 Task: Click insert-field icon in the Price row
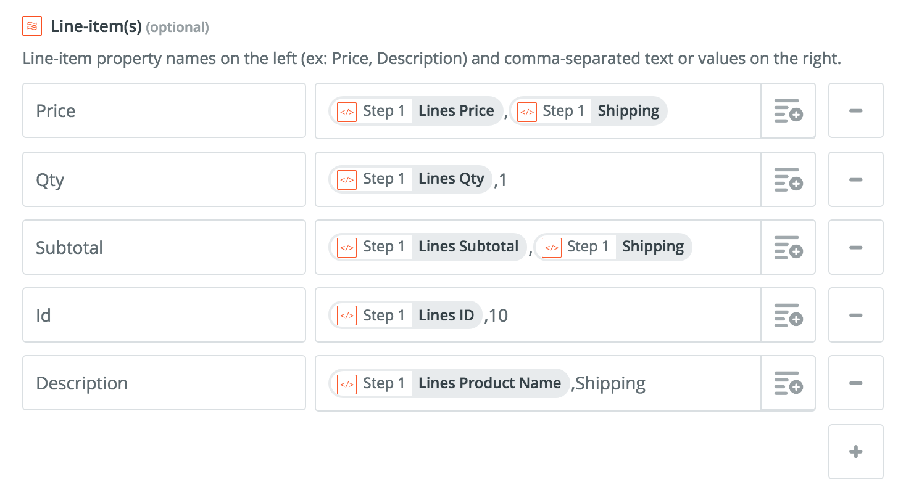[x=788, y=111]
